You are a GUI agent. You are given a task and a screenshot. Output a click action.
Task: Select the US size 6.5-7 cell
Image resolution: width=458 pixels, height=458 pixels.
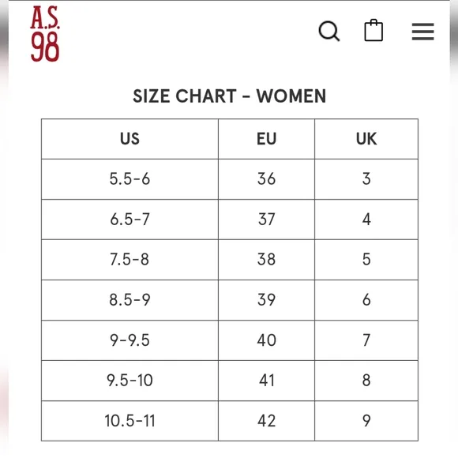(130, 220)
